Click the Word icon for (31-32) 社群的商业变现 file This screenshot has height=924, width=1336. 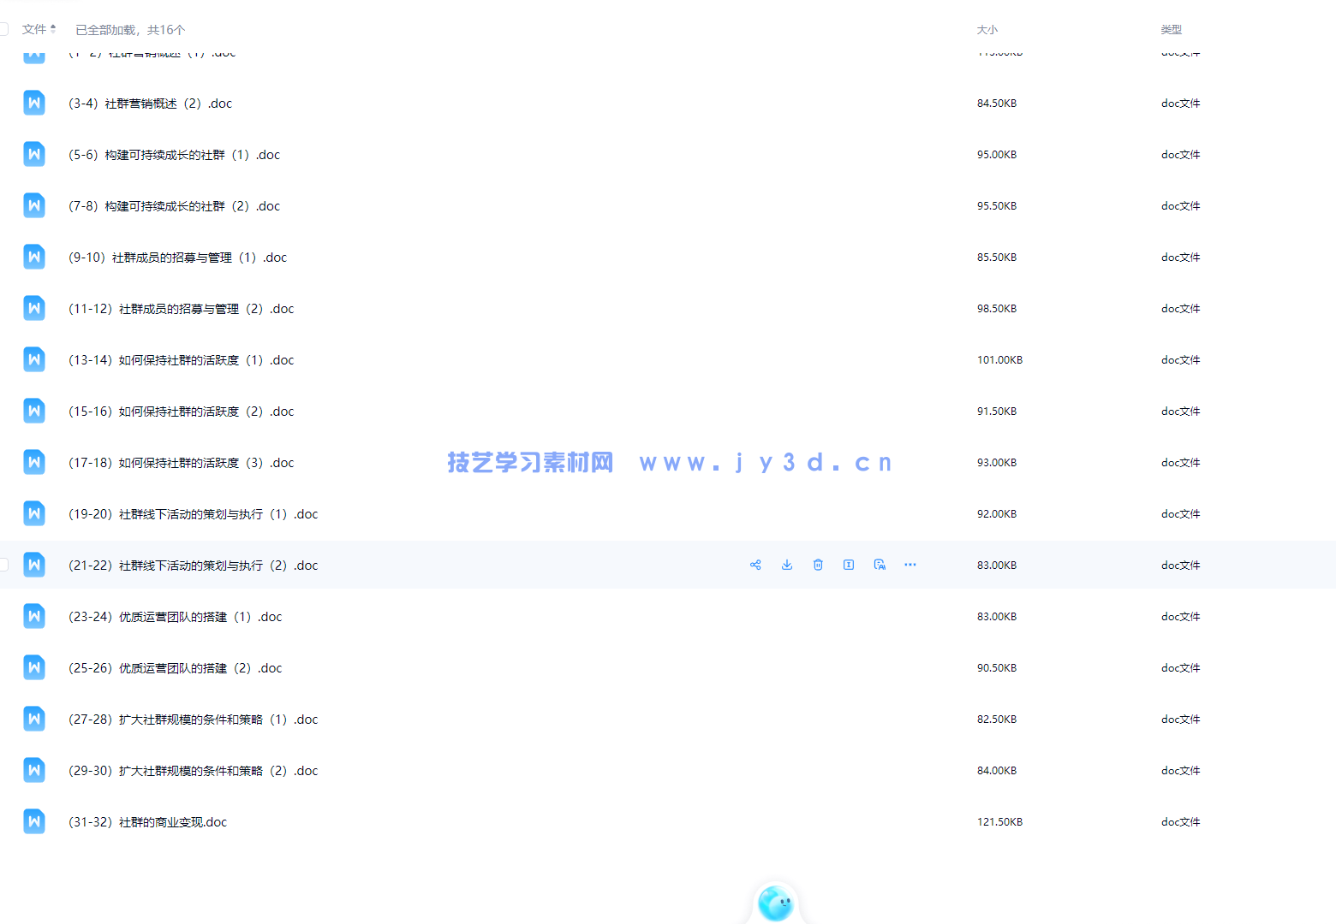pyautogui.click(x=34, y=822)
